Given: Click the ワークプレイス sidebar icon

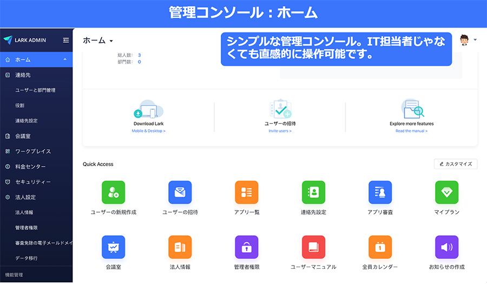Looking at the screenshot, I should pos(8,151).
